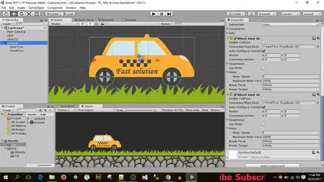Switch to the Animator tab

(106, 20)
